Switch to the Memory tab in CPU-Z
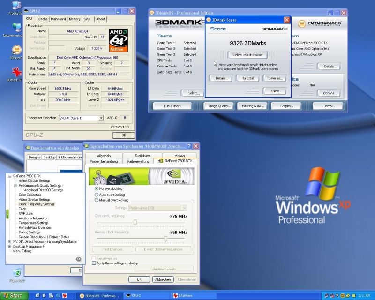The width and height of the screenshot is (375, 300). tap(75, 19)
